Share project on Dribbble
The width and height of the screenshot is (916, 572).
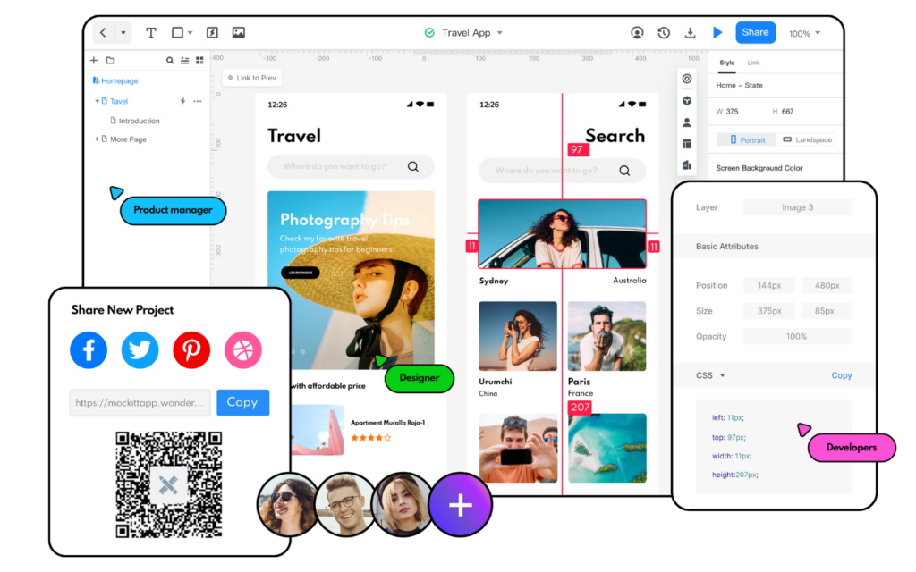coord(243,350)
